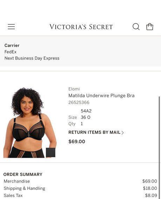Select the black color swatch
Viewport: 161px width, 199px height.
coord(50,153)
